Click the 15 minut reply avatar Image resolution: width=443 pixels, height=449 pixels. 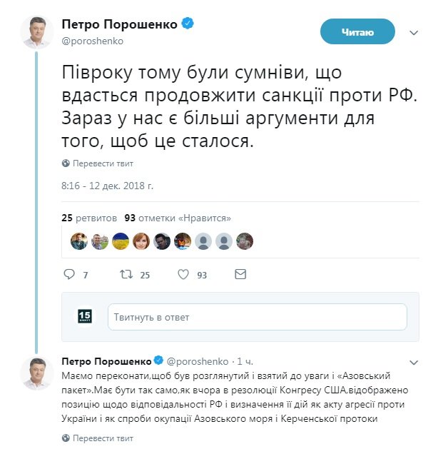click(85, 317)
